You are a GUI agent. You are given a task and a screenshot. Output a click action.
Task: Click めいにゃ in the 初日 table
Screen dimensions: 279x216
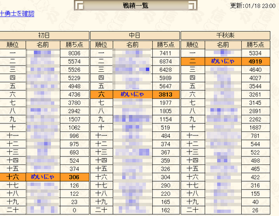[x=42, y=177]
